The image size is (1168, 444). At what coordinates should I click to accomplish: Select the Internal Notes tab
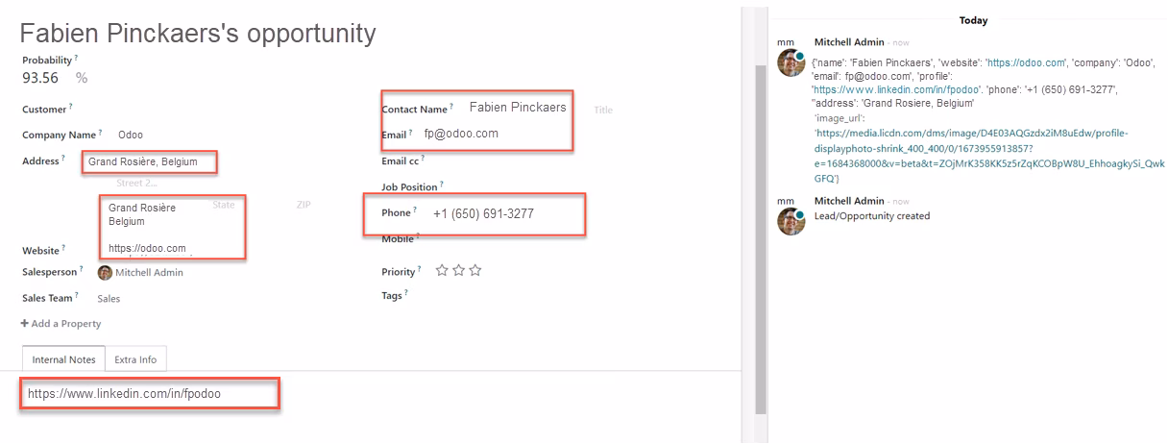pos(63,359)
